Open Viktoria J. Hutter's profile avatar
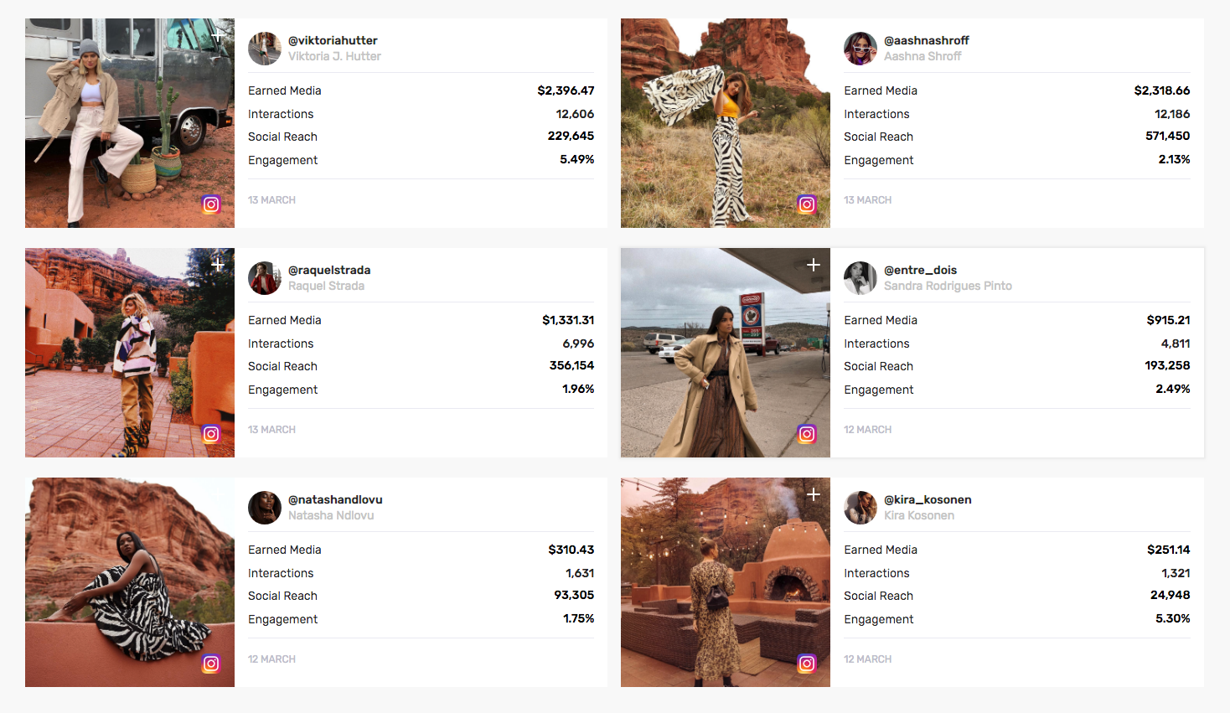Image resolution: width=1230 pixels, height=713 pixels. [x=265, y=49]
